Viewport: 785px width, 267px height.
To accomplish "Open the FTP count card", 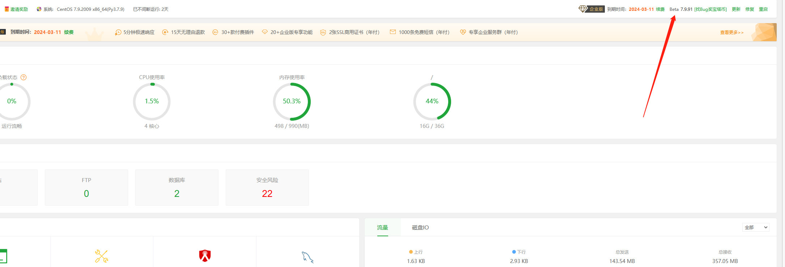I will pyautogui.click(x=86, y=188).
